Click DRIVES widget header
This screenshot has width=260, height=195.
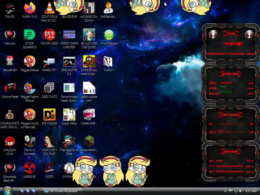pos(231,152)
